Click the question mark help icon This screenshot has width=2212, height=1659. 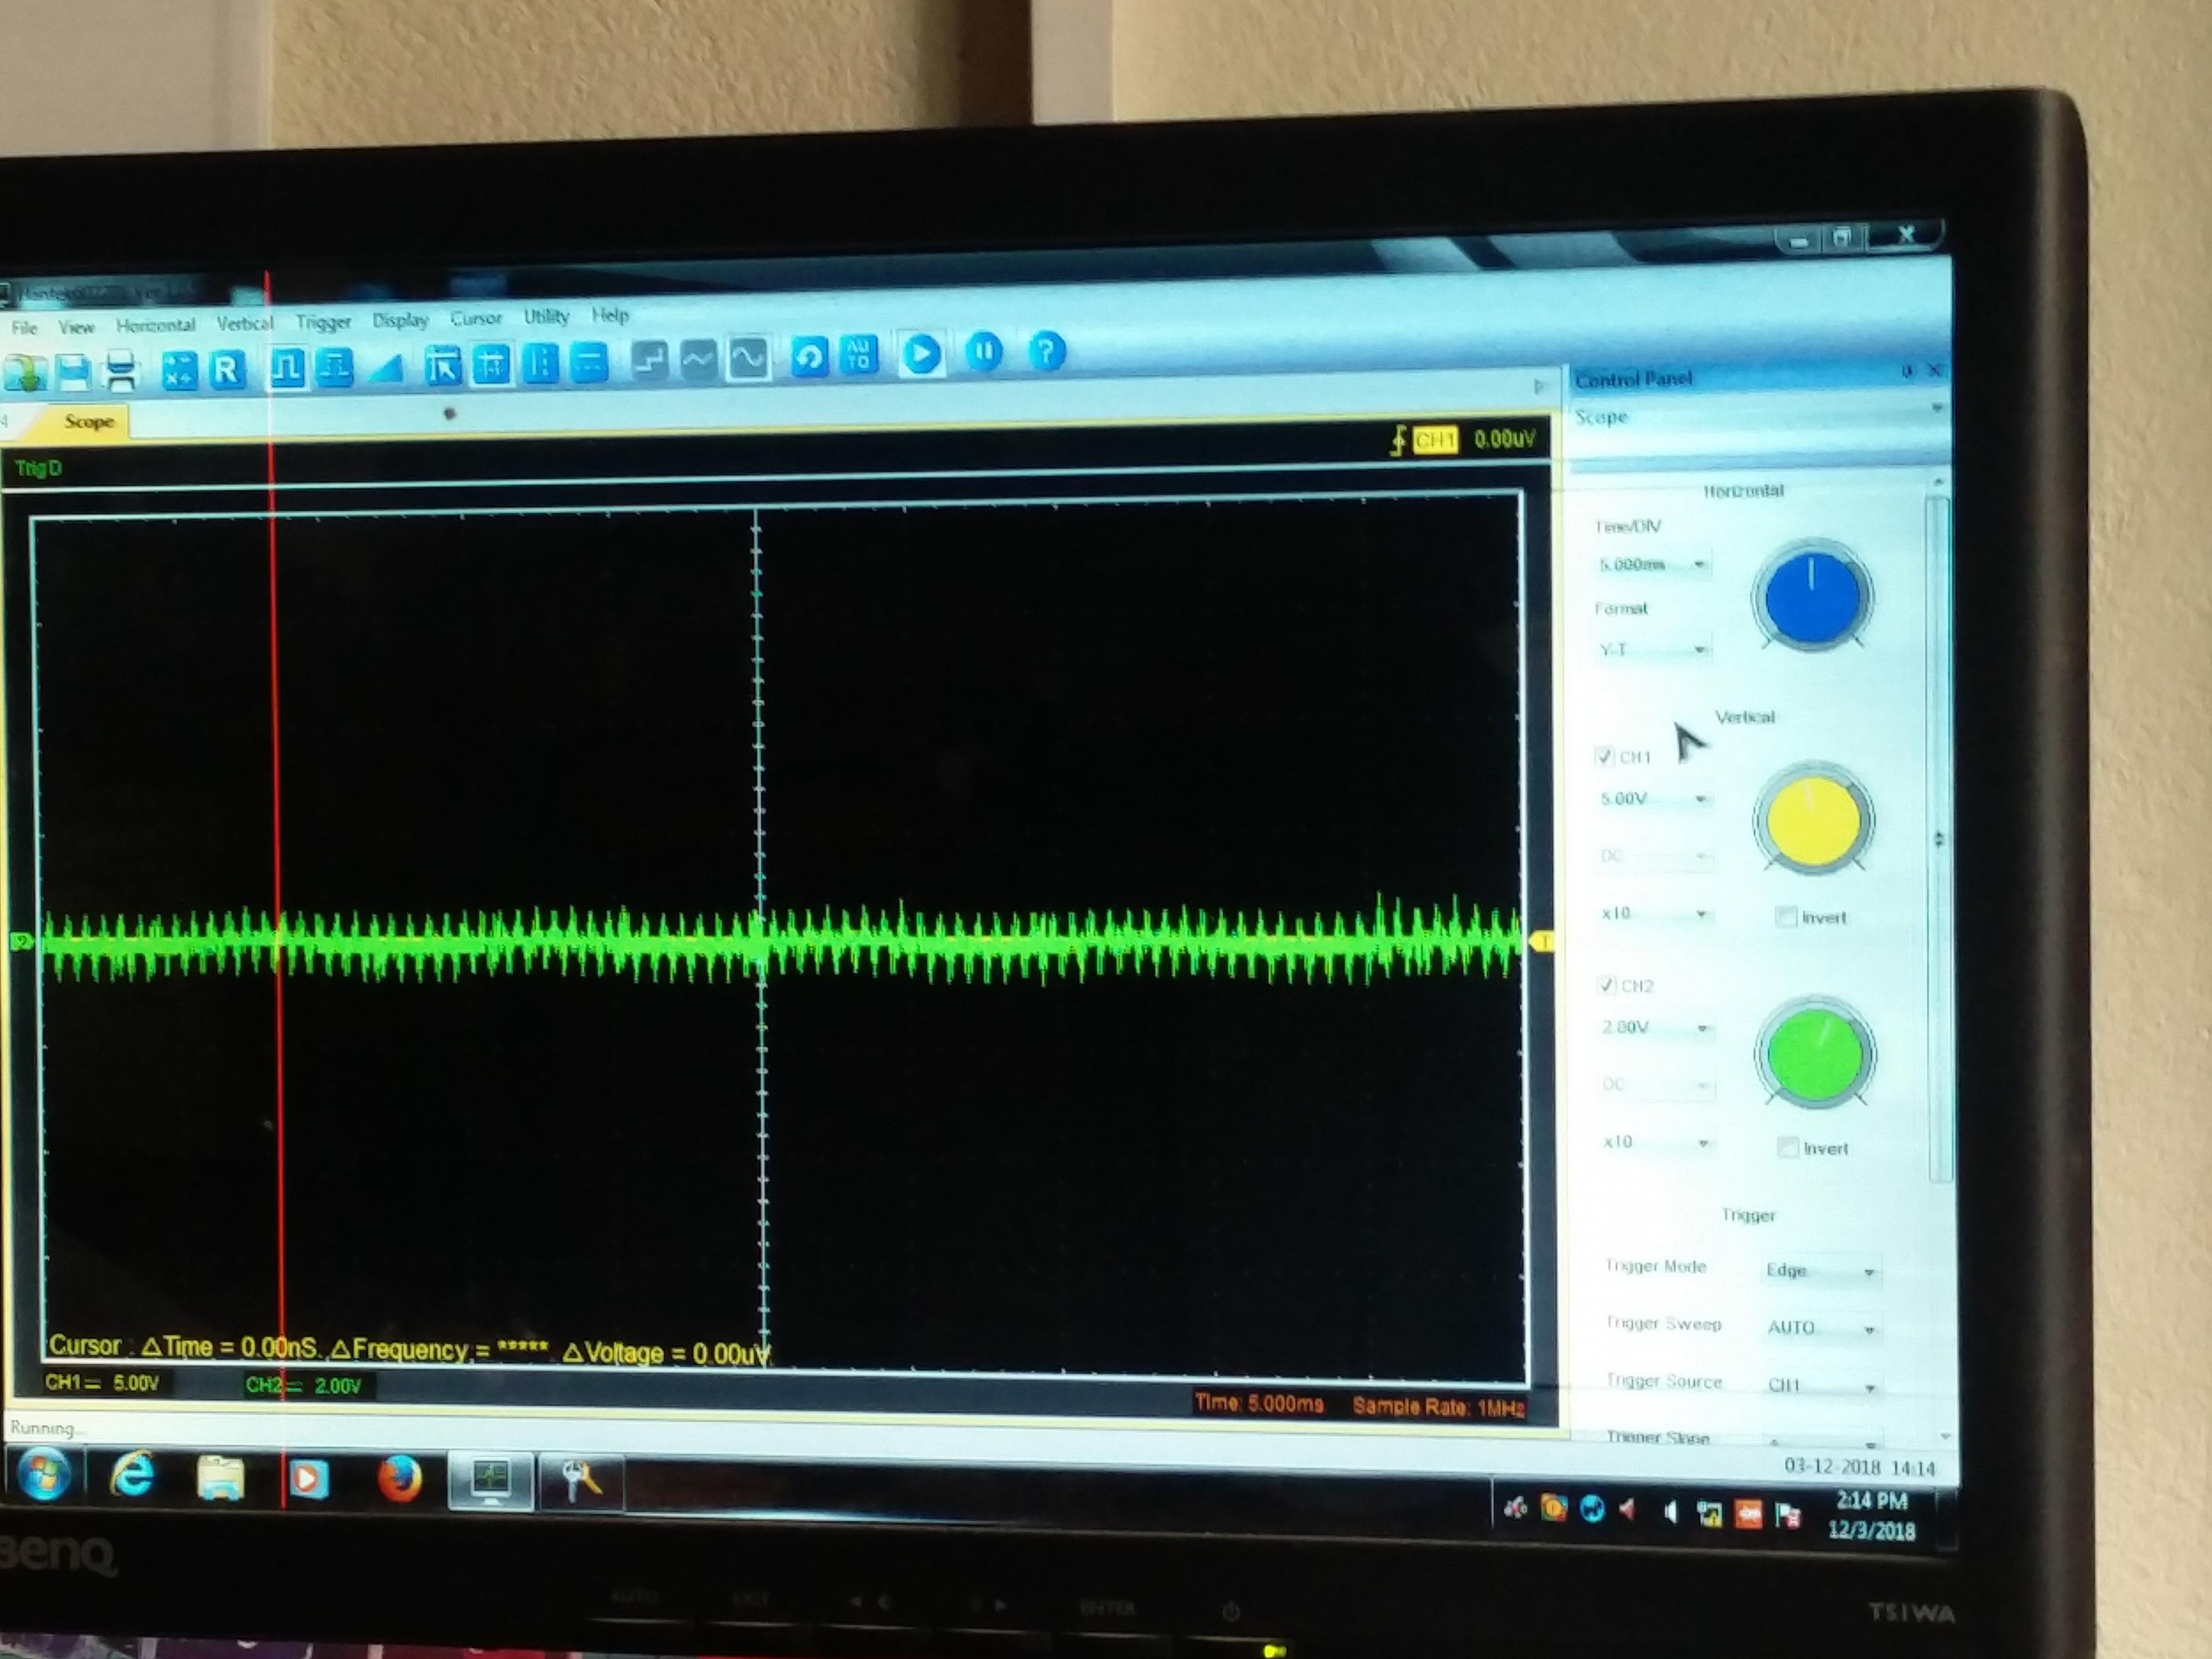pos(1046,351)
